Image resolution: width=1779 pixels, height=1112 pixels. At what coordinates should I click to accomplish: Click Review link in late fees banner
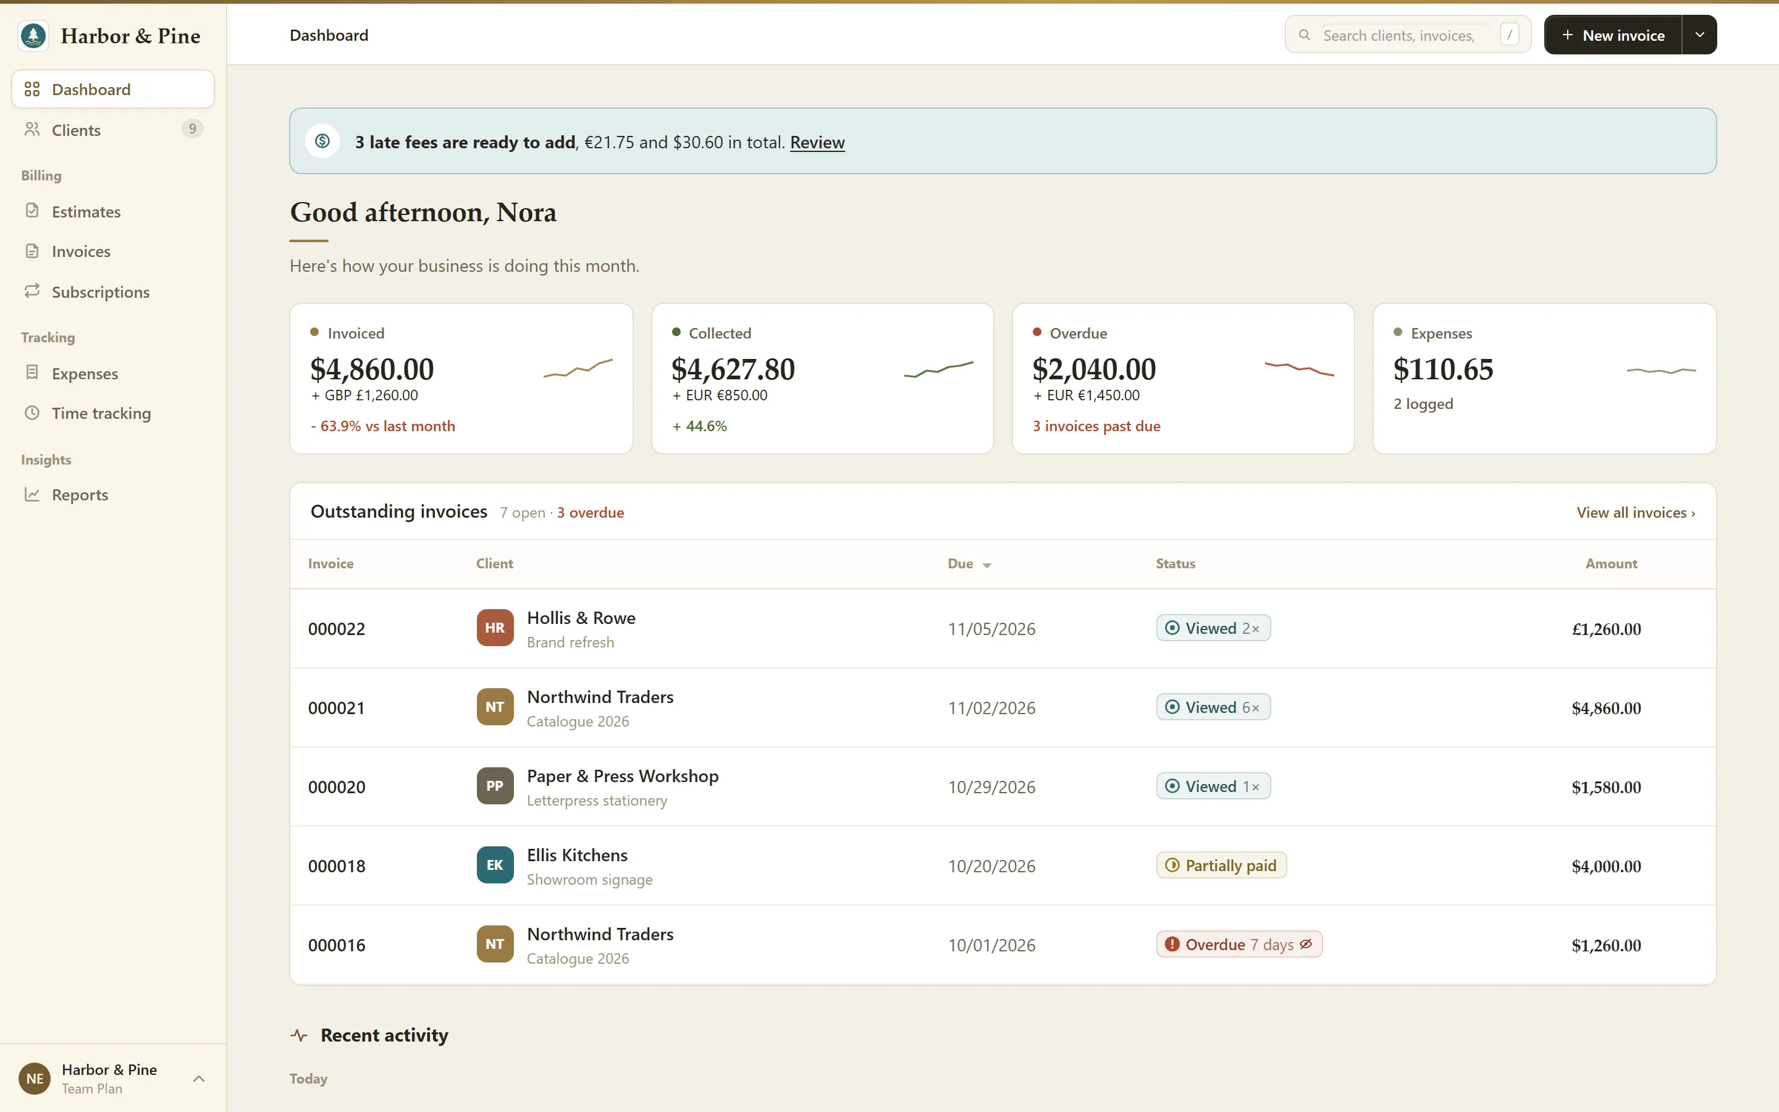pos(817,142)
